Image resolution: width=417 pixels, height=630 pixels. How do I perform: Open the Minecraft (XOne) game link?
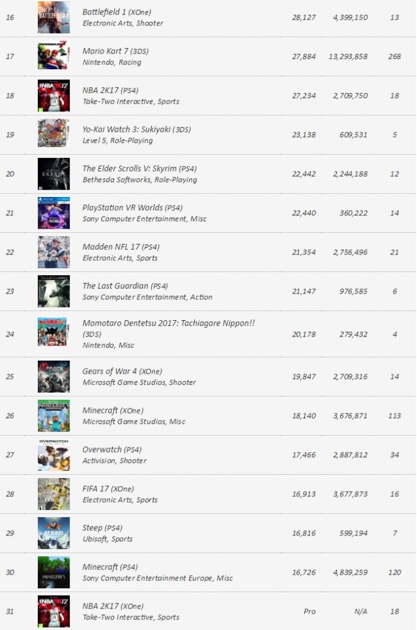(100, 411)
